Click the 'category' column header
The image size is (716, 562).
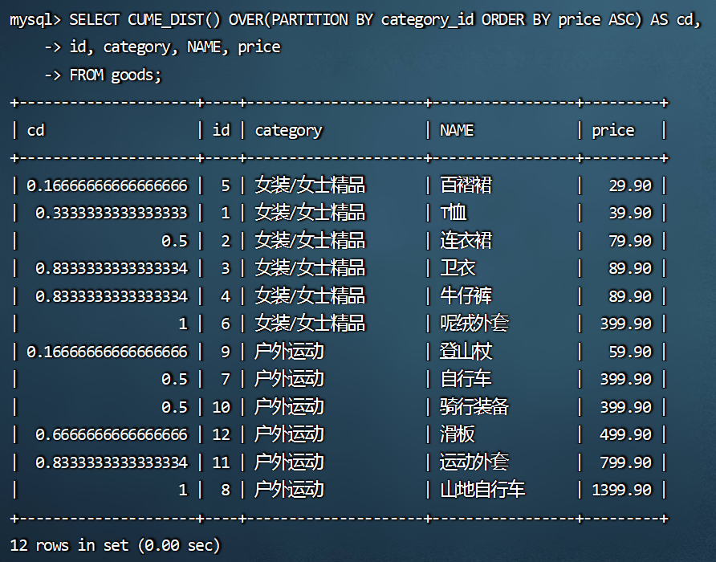288,130
